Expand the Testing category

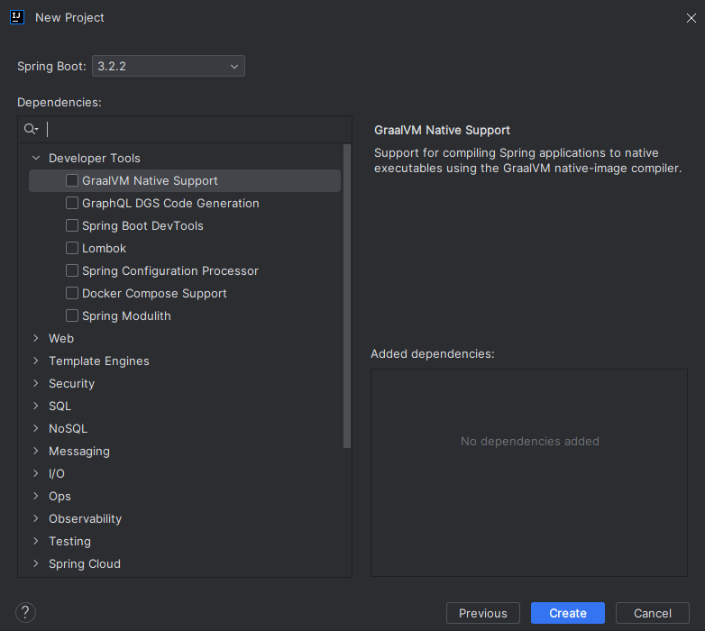click(36, 541)
